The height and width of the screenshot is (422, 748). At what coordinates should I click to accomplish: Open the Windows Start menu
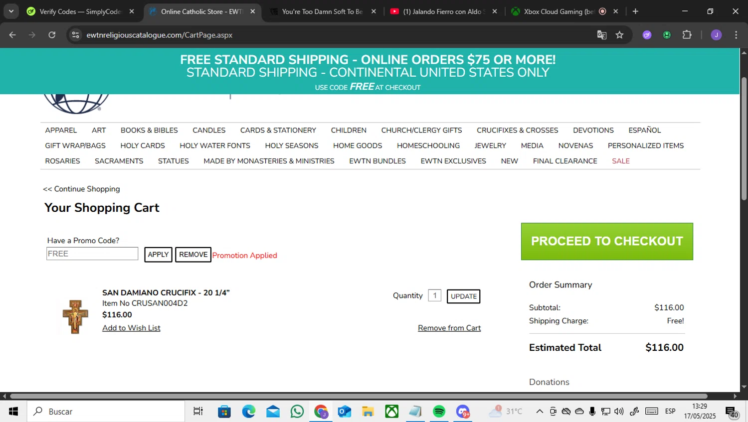pos(13,412)
